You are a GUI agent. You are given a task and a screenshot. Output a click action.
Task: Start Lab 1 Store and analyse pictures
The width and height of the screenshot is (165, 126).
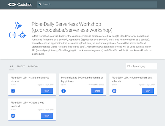coord(47,91)
